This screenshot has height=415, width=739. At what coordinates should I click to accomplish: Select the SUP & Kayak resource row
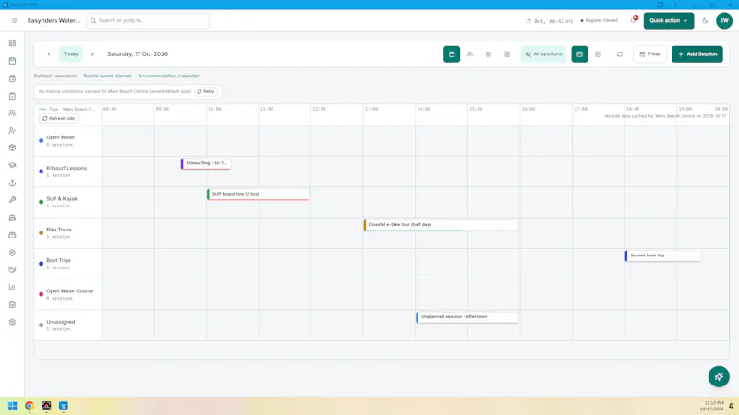coord(67,202)
